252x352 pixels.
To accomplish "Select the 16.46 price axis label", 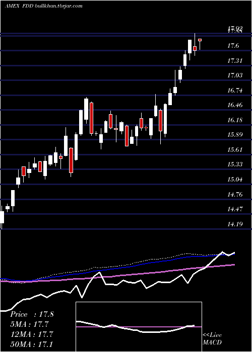I will [235, 105].
